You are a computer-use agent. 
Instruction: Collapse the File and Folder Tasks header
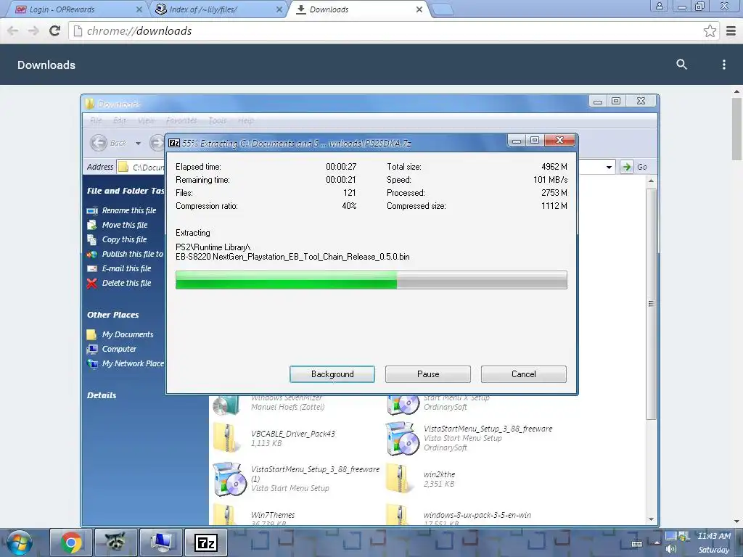pos(125,191)
